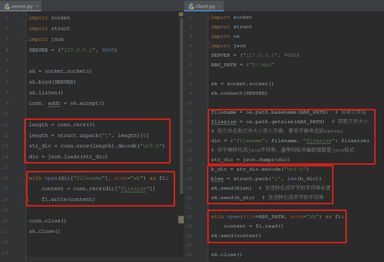Click 'sk.send(b_dic)' line

point(267,198)
